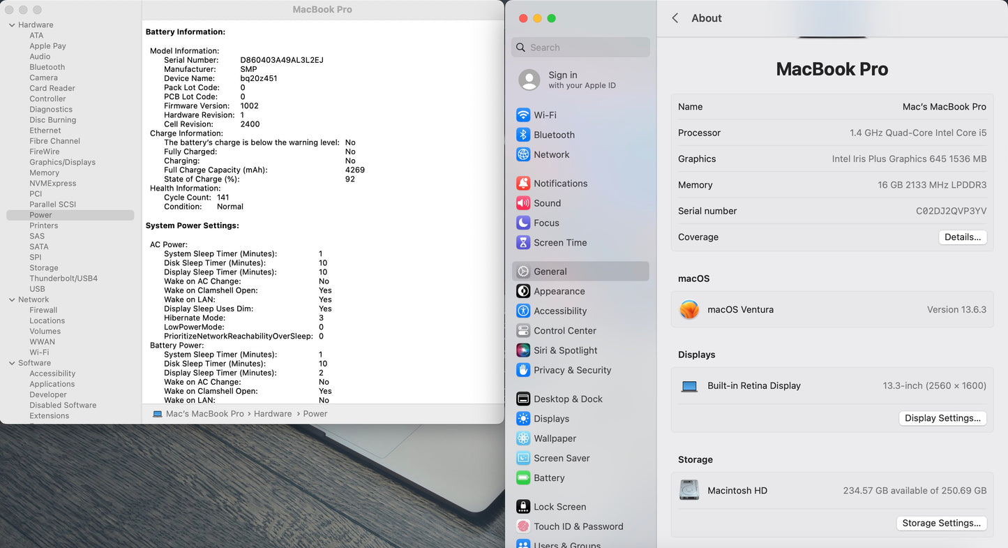1008x548 pixels.
Task: Select Desktop & Dock settings item
Action: [568, 399]
